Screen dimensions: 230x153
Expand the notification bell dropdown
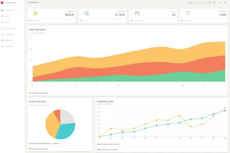[x=220, y=3]
